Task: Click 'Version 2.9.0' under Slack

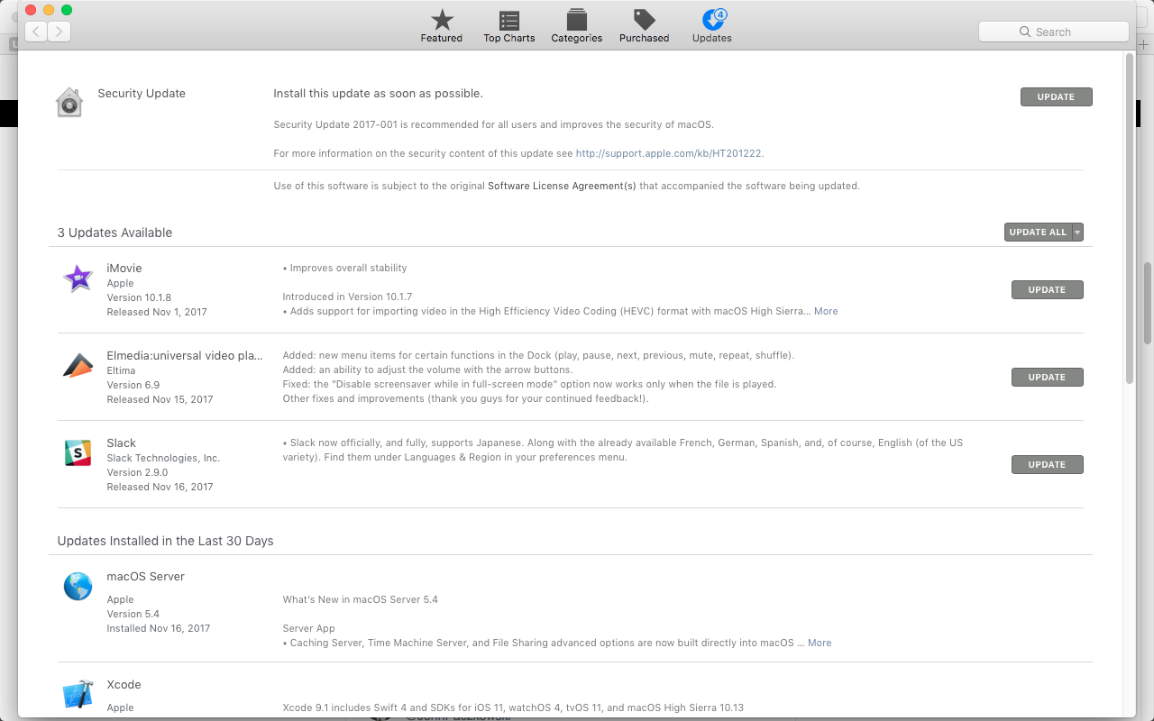Action: click(137, 472)
